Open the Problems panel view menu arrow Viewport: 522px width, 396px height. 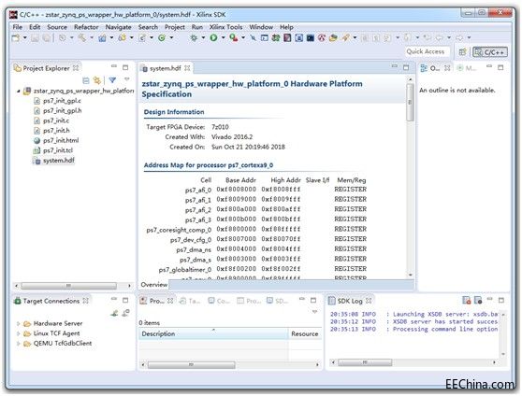[x=314, y=312]
